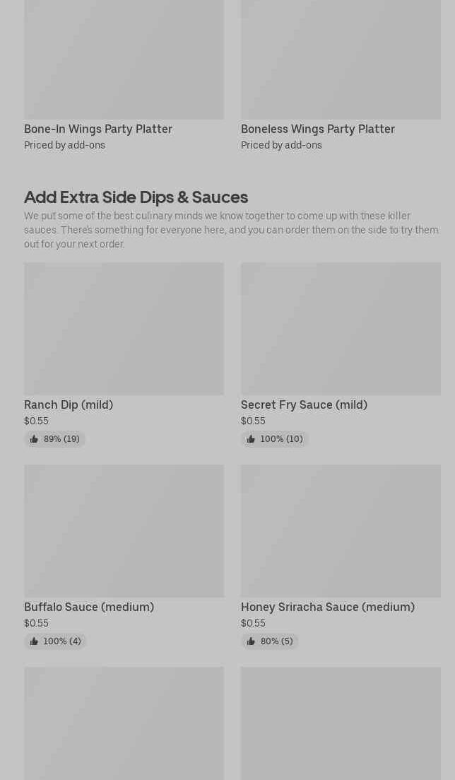This screenshot has height=780, width=455.
Task: Click thumbs-up icon under Buffalo Sauce
Action: 34,641
